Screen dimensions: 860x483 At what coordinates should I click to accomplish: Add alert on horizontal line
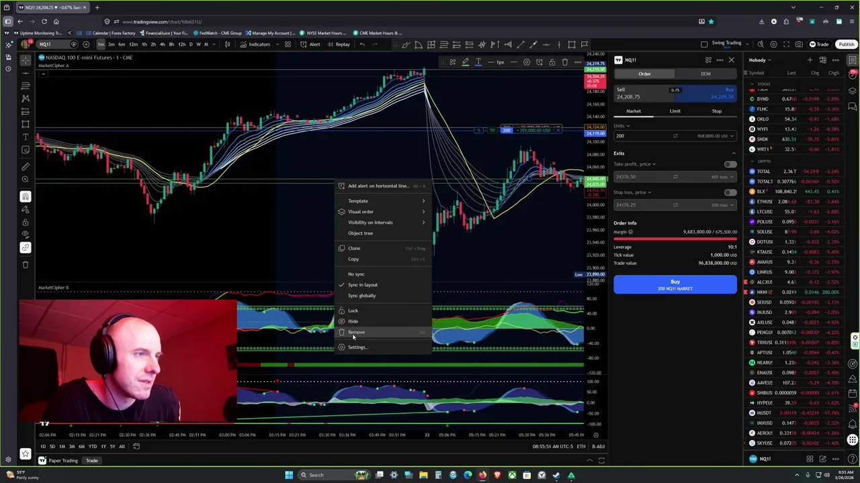point(383,186)
